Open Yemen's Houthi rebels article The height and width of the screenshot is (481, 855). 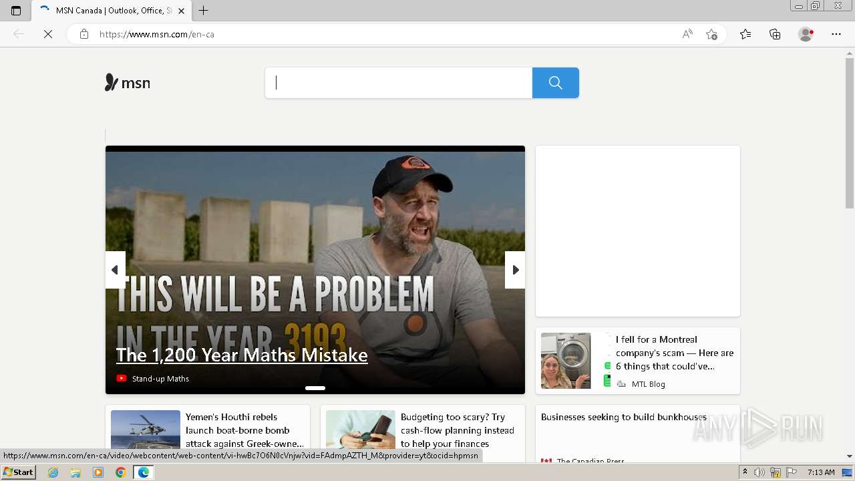pyautogui.click(x=244, y=430)
